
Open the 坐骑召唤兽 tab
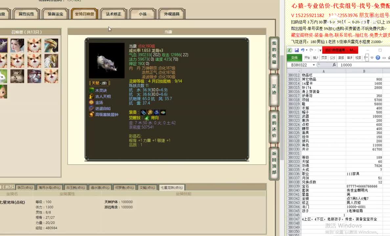(x=85, y=14)
